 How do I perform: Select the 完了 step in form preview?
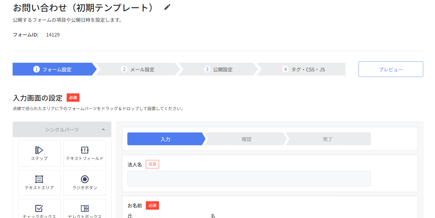coord(328,139)
